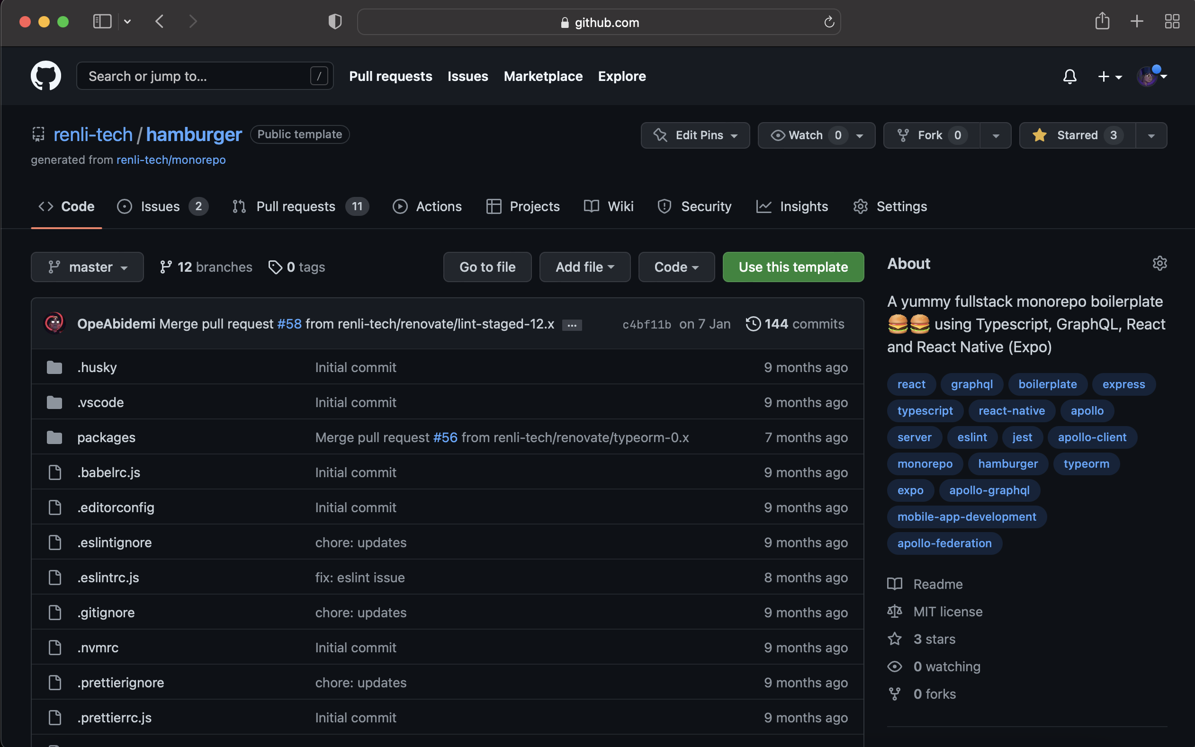Viewport: 1195px width, 747px height.
Task: Click Go to file button
Action: (x=487, y=267)
